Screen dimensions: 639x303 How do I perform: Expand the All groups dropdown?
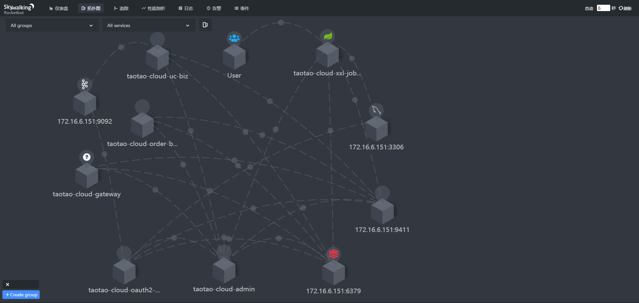coord(52,25)
